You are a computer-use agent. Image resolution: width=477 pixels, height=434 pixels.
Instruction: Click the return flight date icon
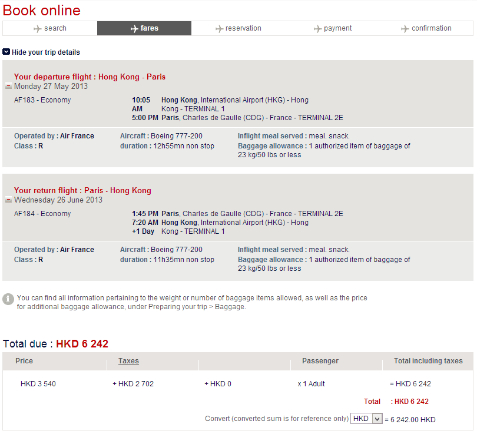click(x=8, y=200)
